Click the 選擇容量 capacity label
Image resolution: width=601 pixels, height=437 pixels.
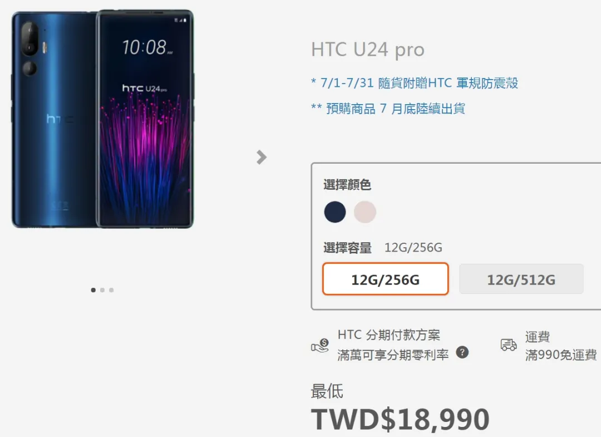point(348,248)
